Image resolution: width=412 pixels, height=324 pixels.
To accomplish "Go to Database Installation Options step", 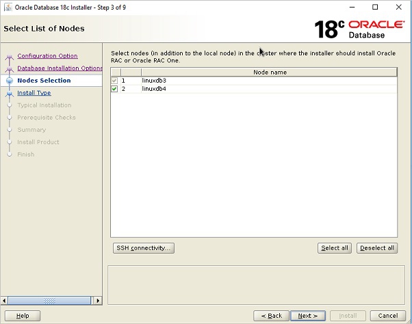I will click(x=60, y=68).
